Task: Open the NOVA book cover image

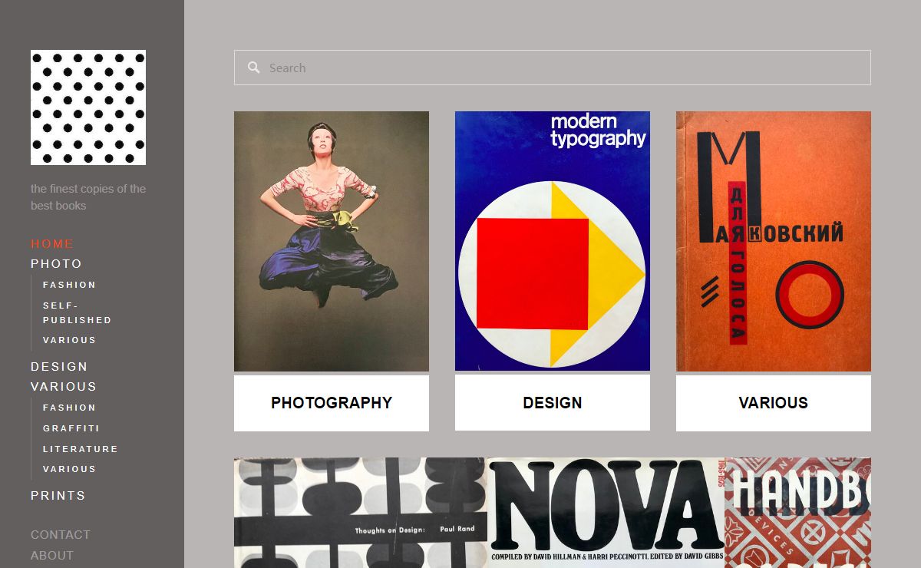Action: click(606, 513)
